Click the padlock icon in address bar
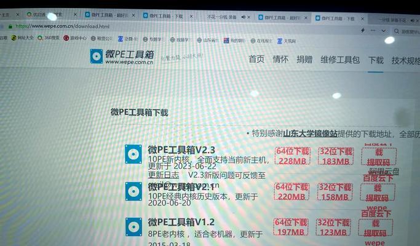Image resolution: width=420 pixels, height=246 pixels. point(10,26)
